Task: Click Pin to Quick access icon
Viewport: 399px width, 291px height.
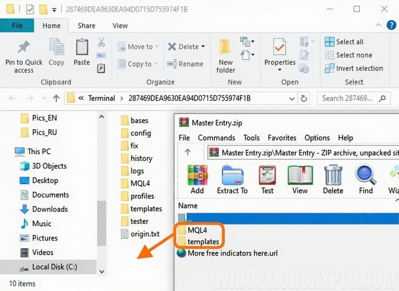Action: click(24, 47)
